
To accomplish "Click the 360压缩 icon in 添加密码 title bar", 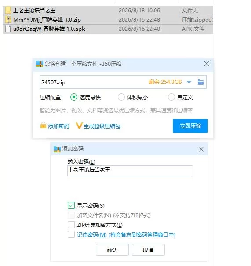I will [x=57, y=149].
